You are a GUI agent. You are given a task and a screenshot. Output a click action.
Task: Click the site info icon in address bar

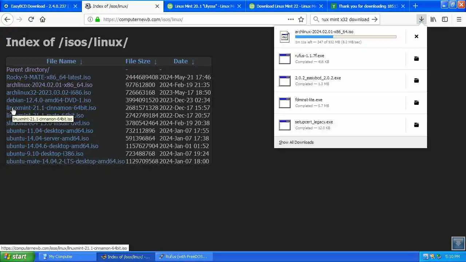coord(90,19)
